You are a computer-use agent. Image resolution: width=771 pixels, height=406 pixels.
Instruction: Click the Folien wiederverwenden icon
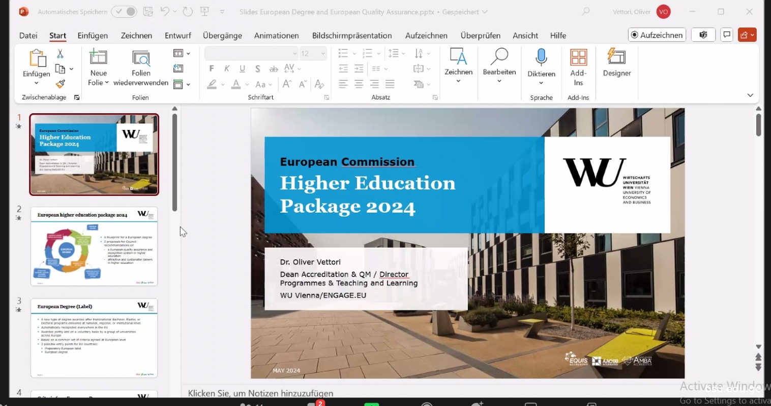click(x=141, y=59)
